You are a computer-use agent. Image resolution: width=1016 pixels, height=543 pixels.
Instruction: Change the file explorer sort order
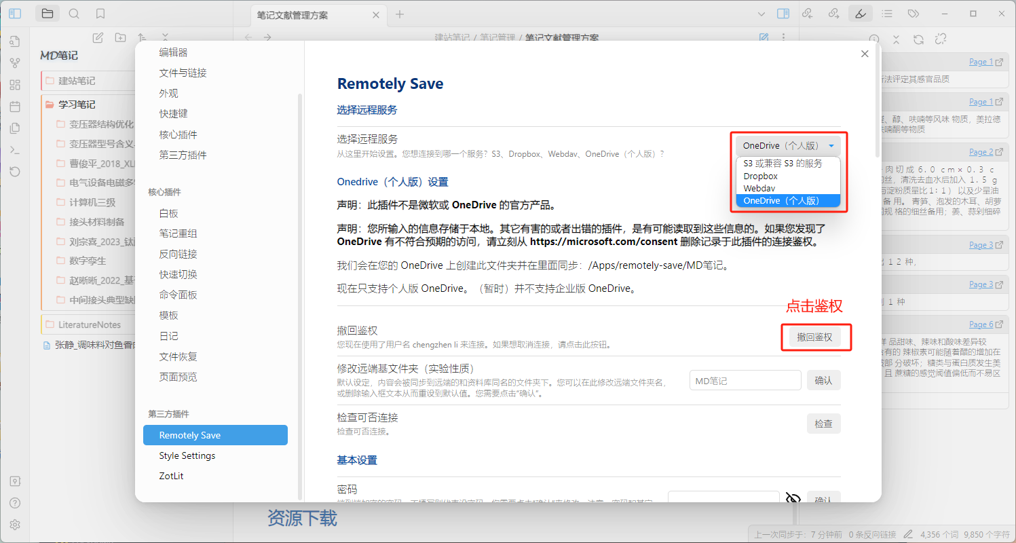click(x=142, y=37)
